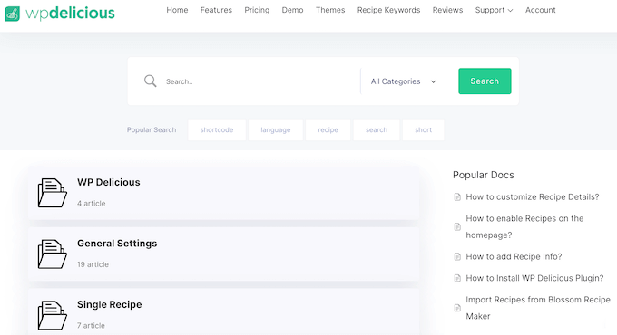Open the All Categories dropdown

pos(404,81)
